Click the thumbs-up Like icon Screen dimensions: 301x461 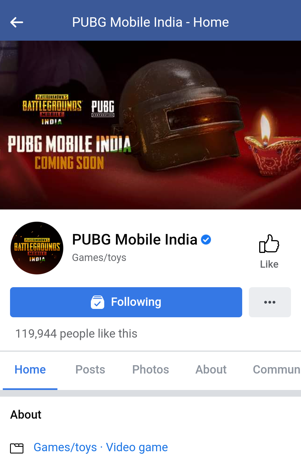pyautogui.click(x=269, y=243)
